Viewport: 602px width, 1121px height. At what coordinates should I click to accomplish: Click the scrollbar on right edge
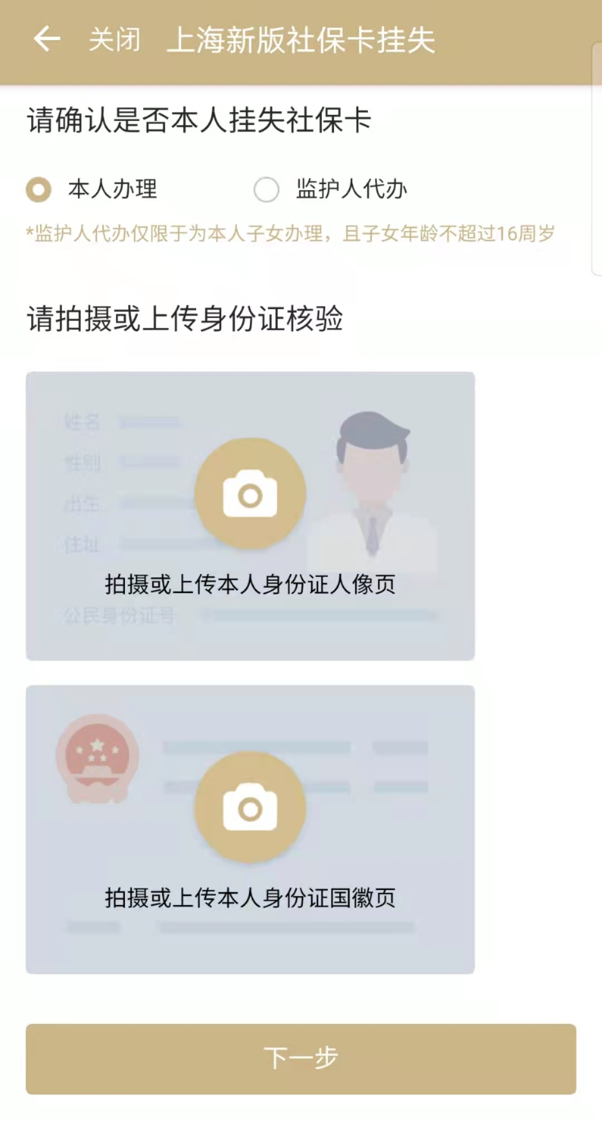coord(596,159)
